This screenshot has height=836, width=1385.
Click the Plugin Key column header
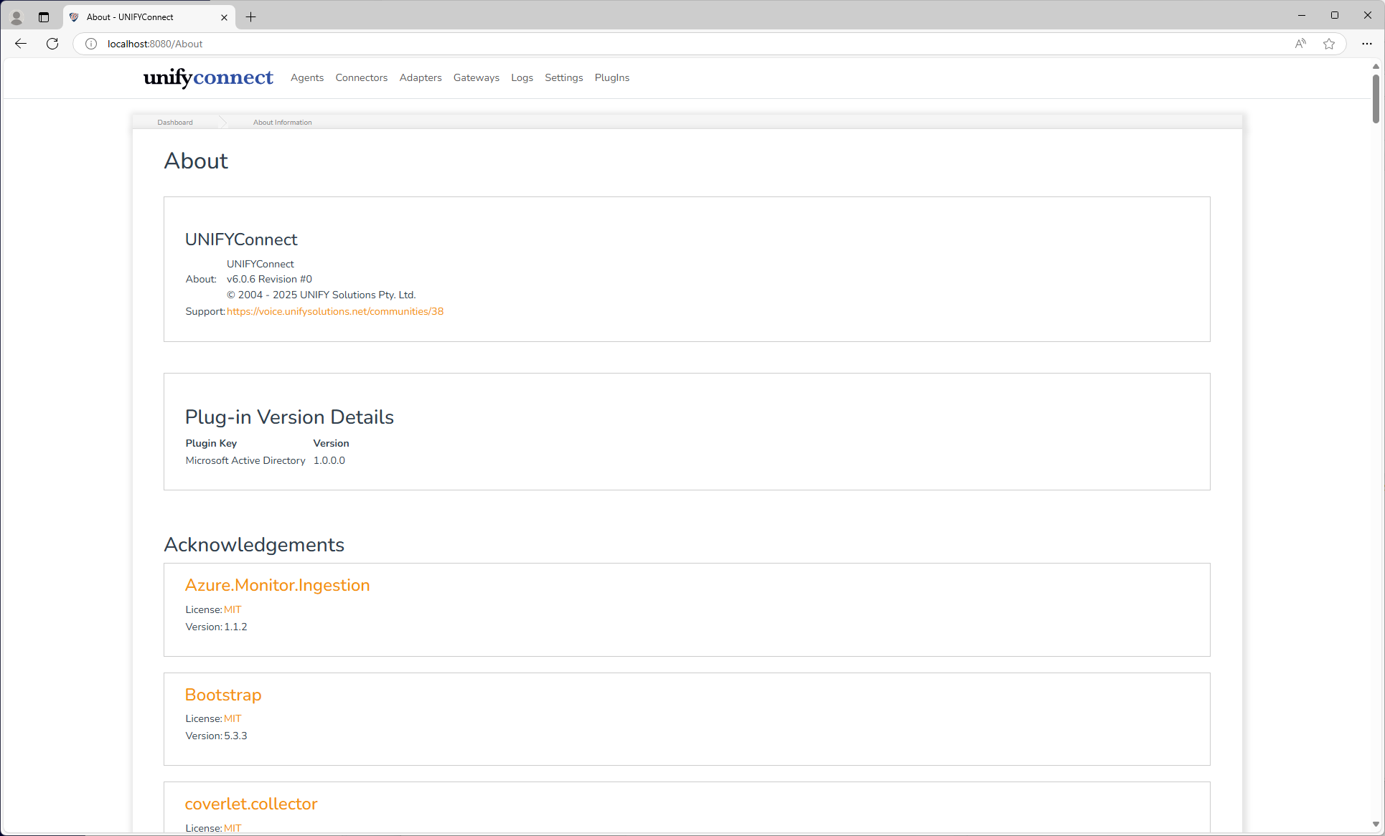pos(211,443)
